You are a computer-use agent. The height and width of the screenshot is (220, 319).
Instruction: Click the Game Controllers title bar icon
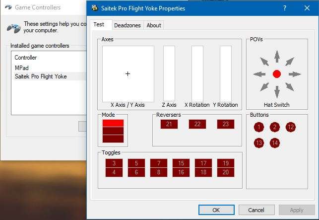point(8,7)
